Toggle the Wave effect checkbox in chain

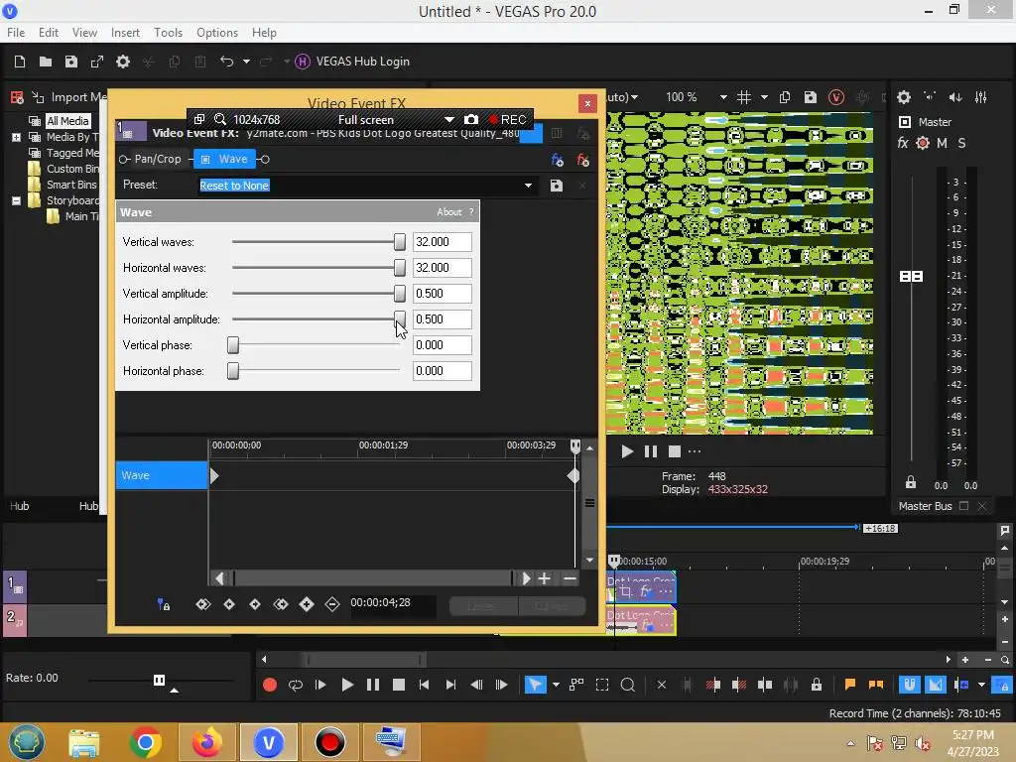click(205, 160)
